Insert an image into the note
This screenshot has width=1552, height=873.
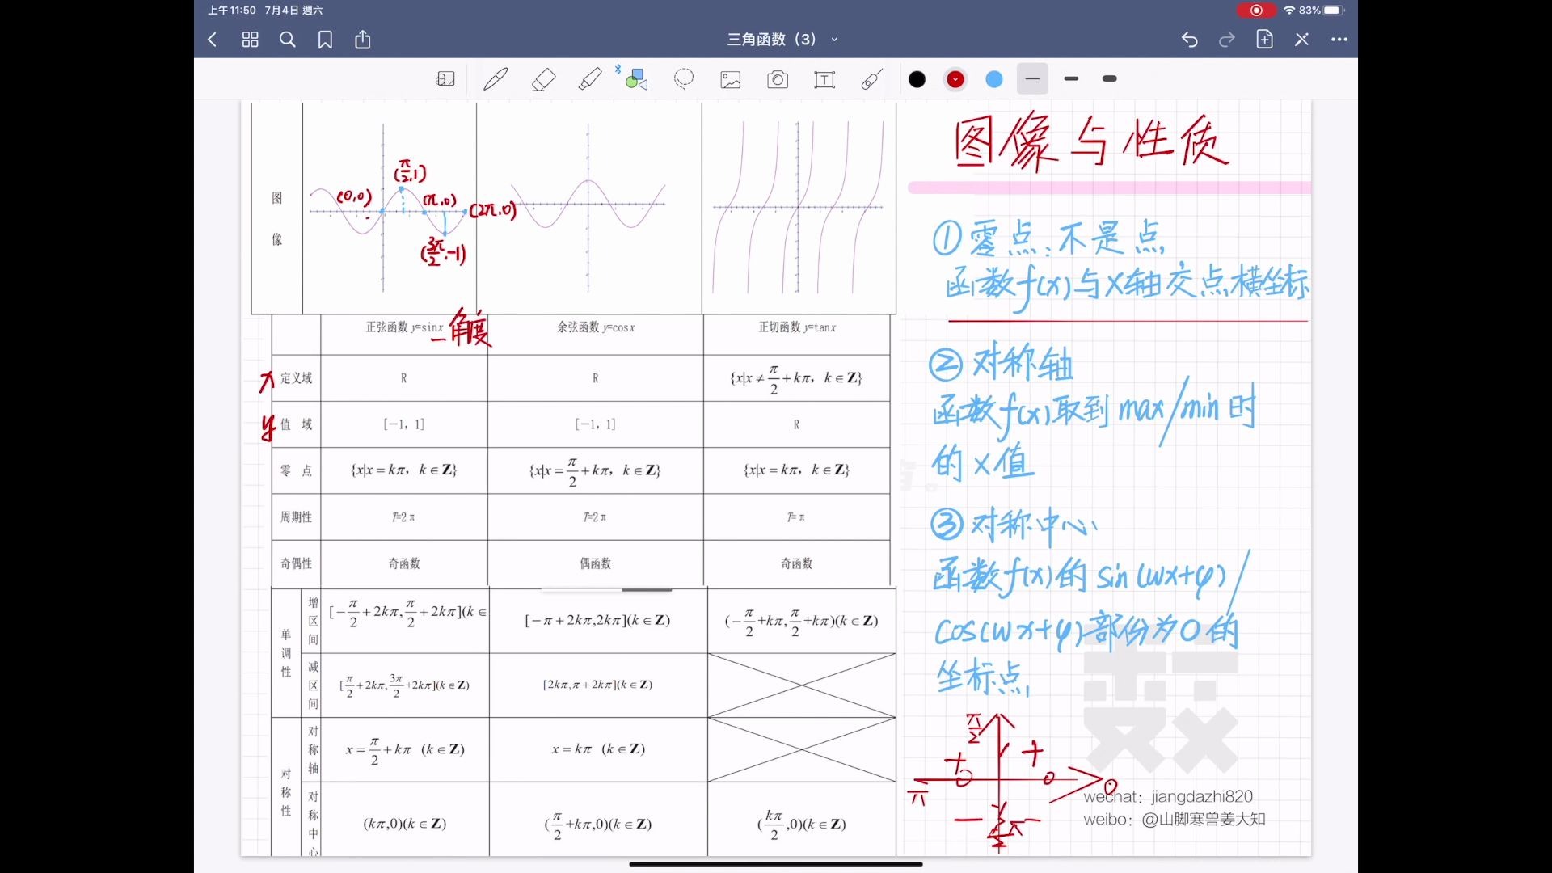tap(730, 79)
